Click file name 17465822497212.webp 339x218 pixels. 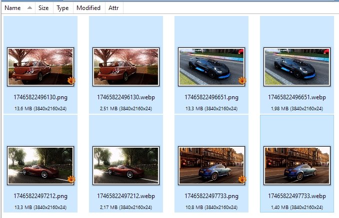pyautogui.click(x=126, y=196)
